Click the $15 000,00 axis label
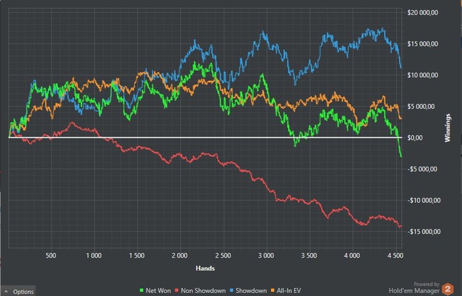This screenshot has width=462, height=296. 422,44
